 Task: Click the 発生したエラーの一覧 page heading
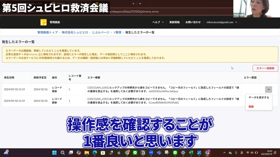coord(18,42)
